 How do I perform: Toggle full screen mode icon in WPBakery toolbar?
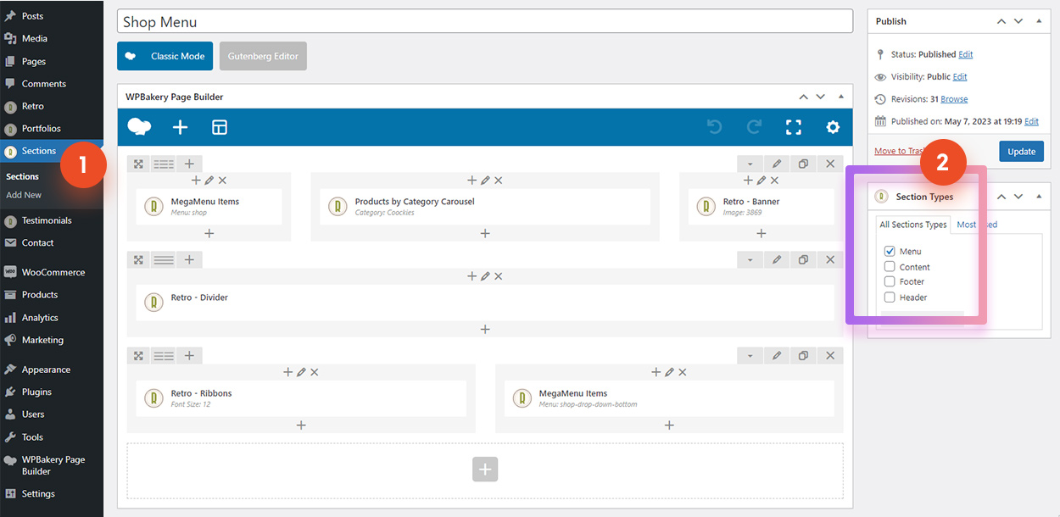794,127
